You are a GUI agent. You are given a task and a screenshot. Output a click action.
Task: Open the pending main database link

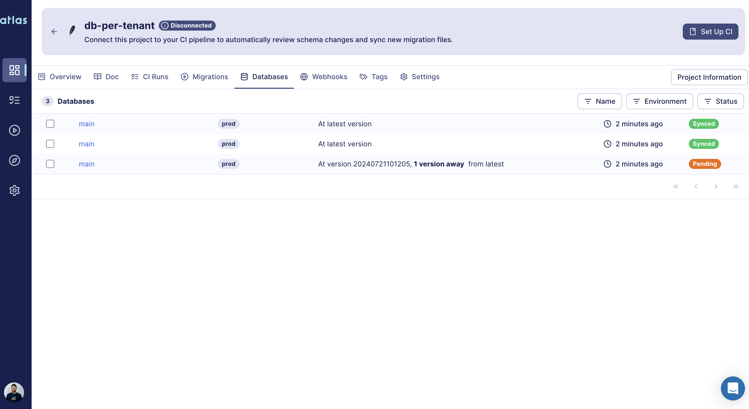(x=86, y=164)
